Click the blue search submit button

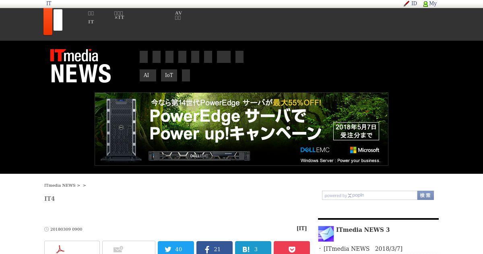425,195
